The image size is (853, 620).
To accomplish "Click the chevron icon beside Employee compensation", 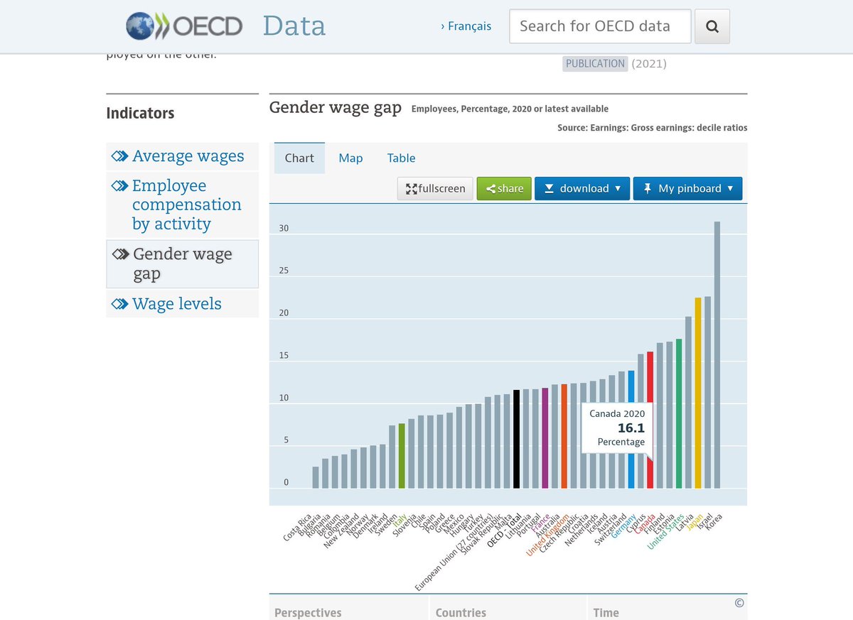I will coord(120,186).
